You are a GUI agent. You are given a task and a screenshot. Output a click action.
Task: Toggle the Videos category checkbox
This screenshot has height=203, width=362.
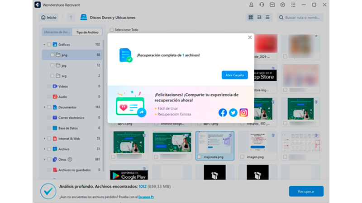pyautogui.click(x=49, y=86)
